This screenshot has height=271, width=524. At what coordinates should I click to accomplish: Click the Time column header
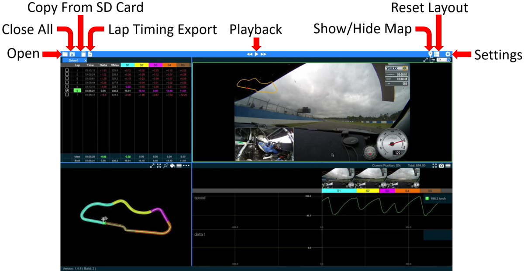coord(90,65)
